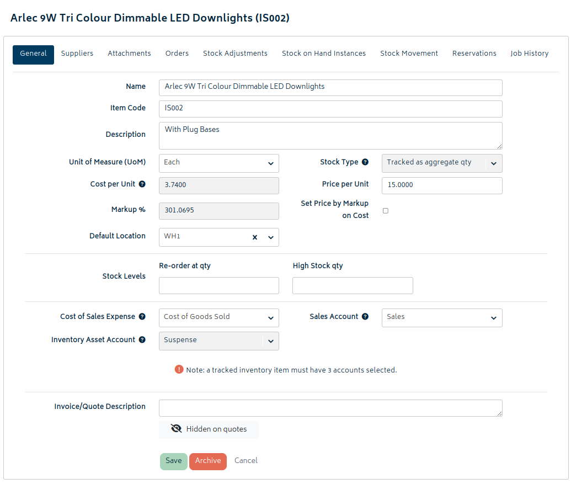Image resolution: width=571 pixels, height=484 pixels.
Task: Click the Inventory Asset Account help icon
Action: (x=142, y=340)
